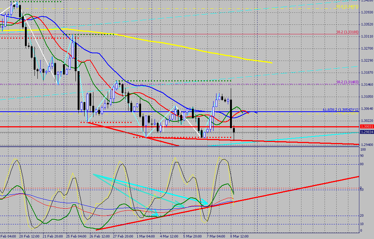The height and width of the screenshot is (239, 374).
Task: Click the 1.31050 price axis label
Action: tap(367, 97)
